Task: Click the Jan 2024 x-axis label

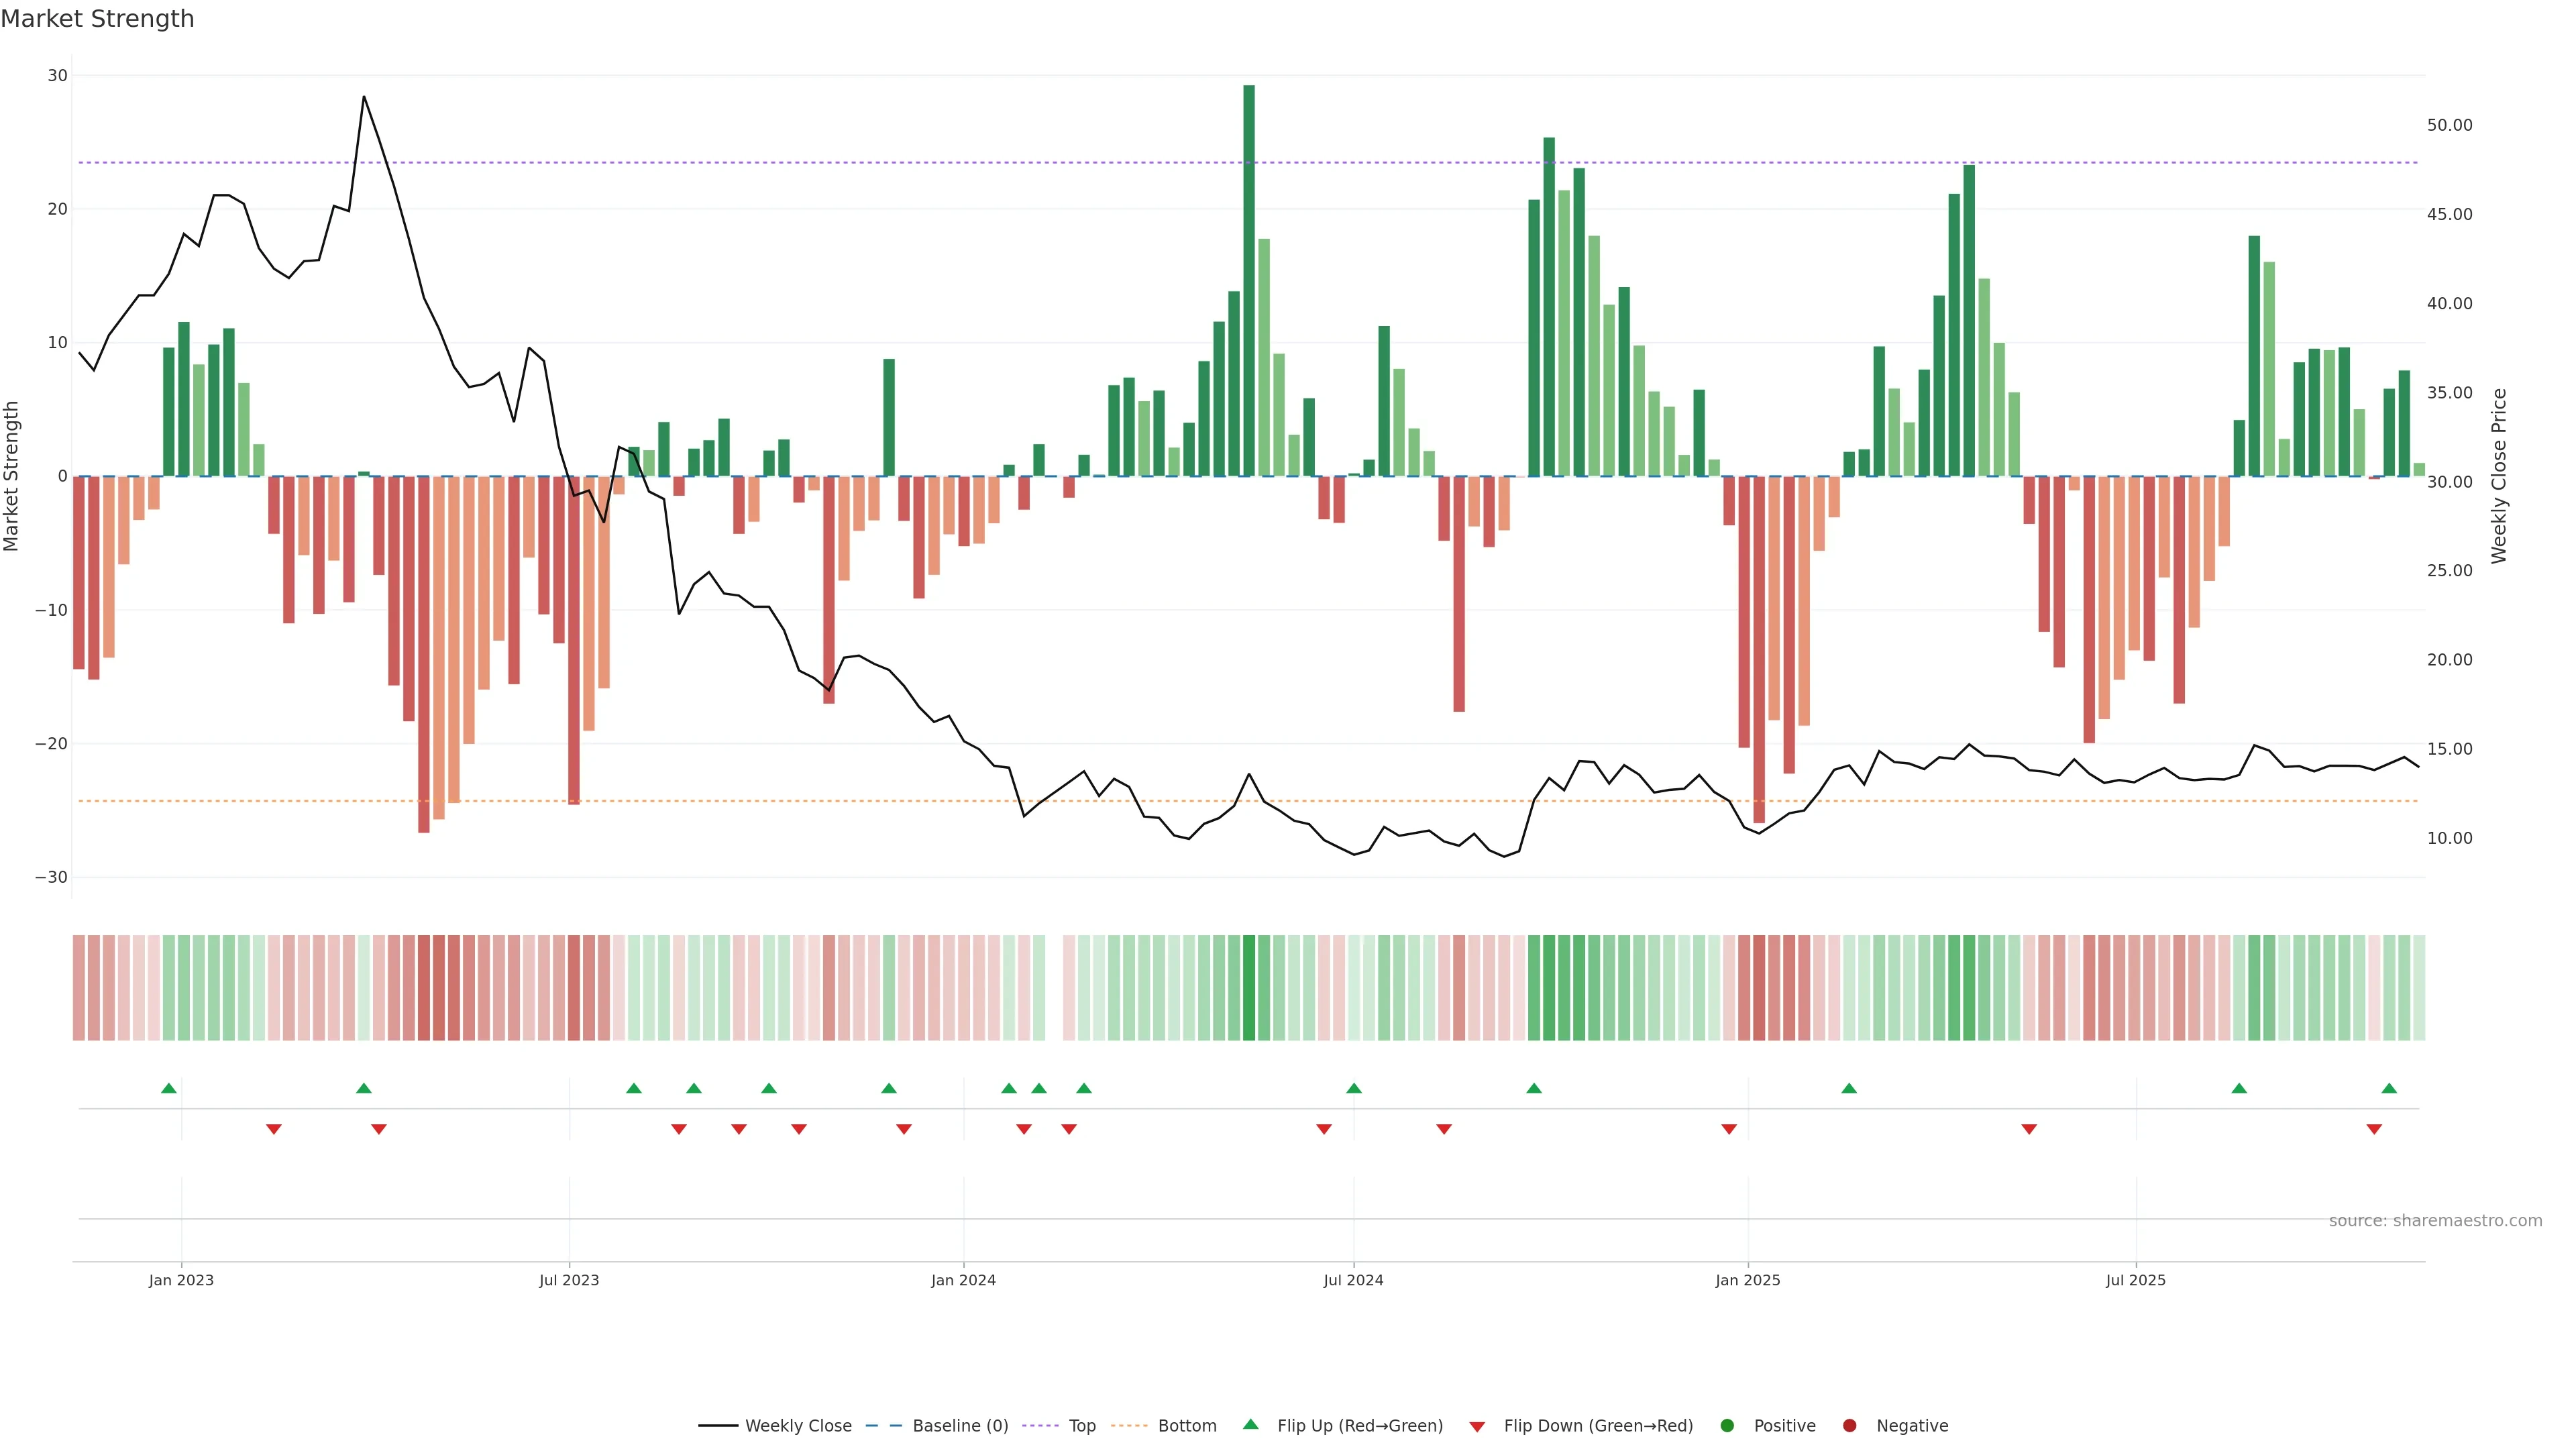Action: pyautogui.click(x=963, y=1280)
